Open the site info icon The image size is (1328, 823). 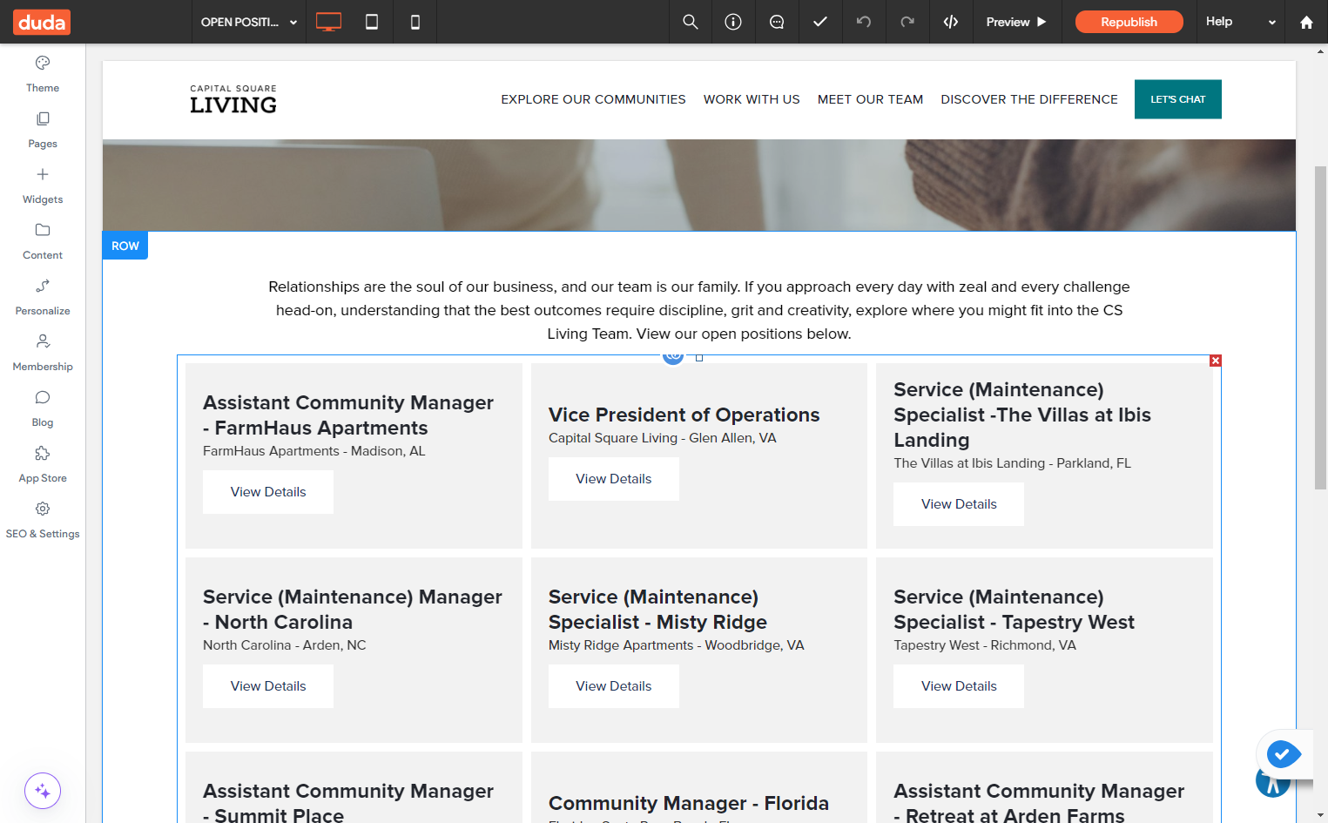pyautogui.click(x=733, y=22)
